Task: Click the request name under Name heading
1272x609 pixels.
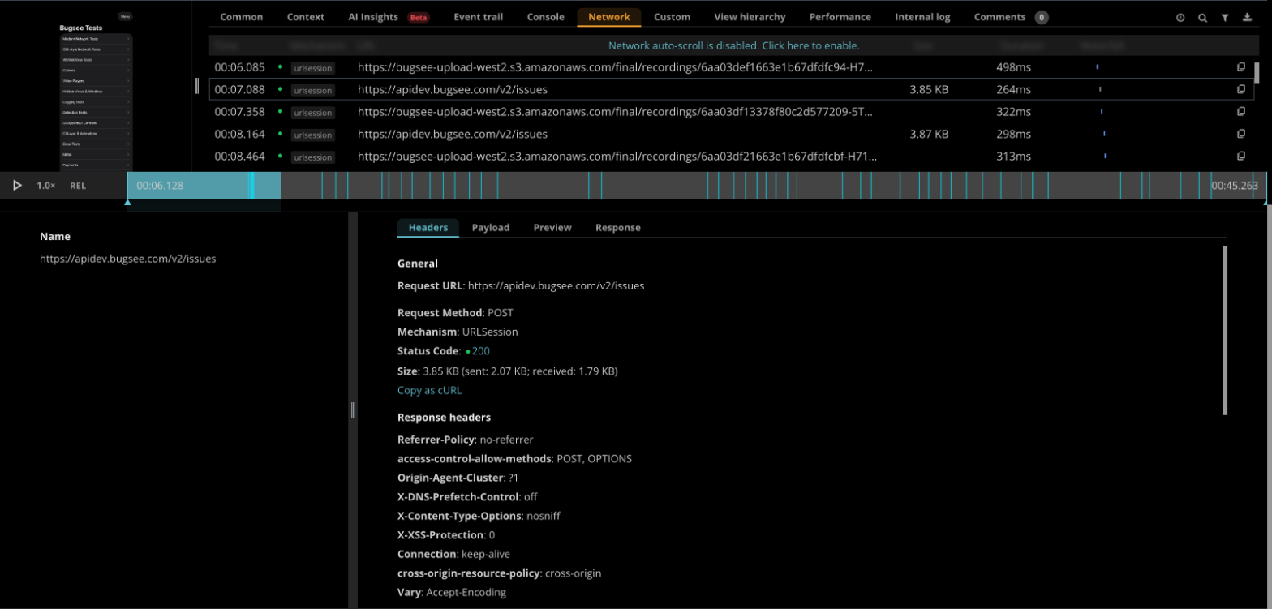Action: (x=127, y=259)
